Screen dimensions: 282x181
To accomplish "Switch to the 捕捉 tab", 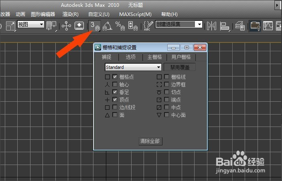I will pyautogui.click(x=107, y=57).
